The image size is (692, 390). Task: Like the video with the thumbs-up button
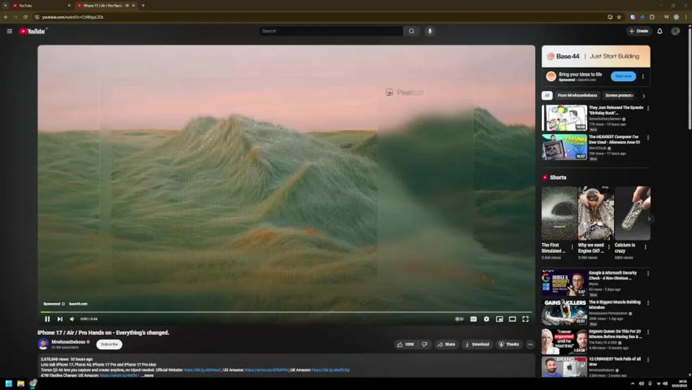(x=406, y=344)
